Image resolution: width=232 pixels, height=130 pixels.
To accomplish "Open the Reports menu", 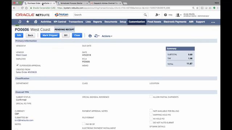I will [x=98, y=22].
